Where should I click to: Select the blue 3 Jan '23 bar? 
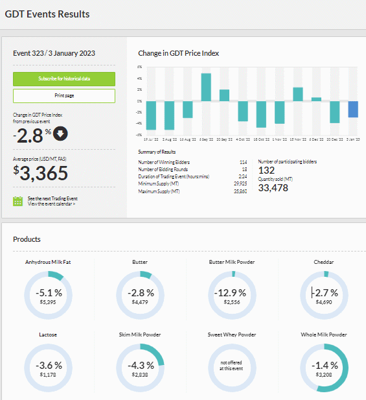353,109
